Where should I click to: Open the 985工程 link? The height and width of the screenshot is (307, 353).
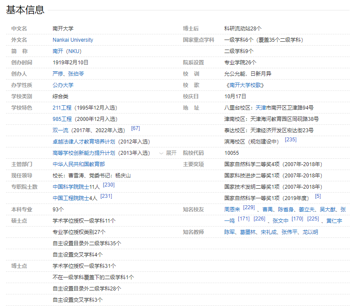62,119
